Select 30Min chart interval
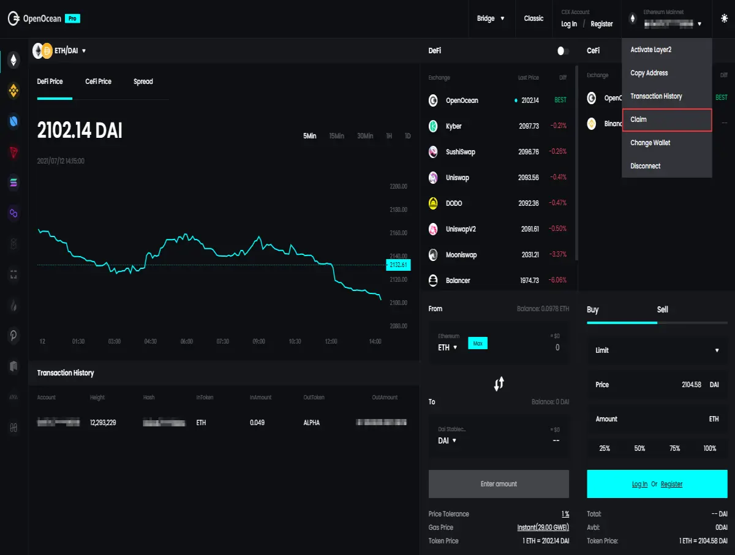Viewport: 735px width, 555px height. 365,136
